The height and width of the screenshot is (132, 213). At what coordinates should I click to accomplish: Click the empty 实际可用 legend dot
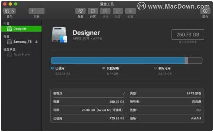coord(155,68)
